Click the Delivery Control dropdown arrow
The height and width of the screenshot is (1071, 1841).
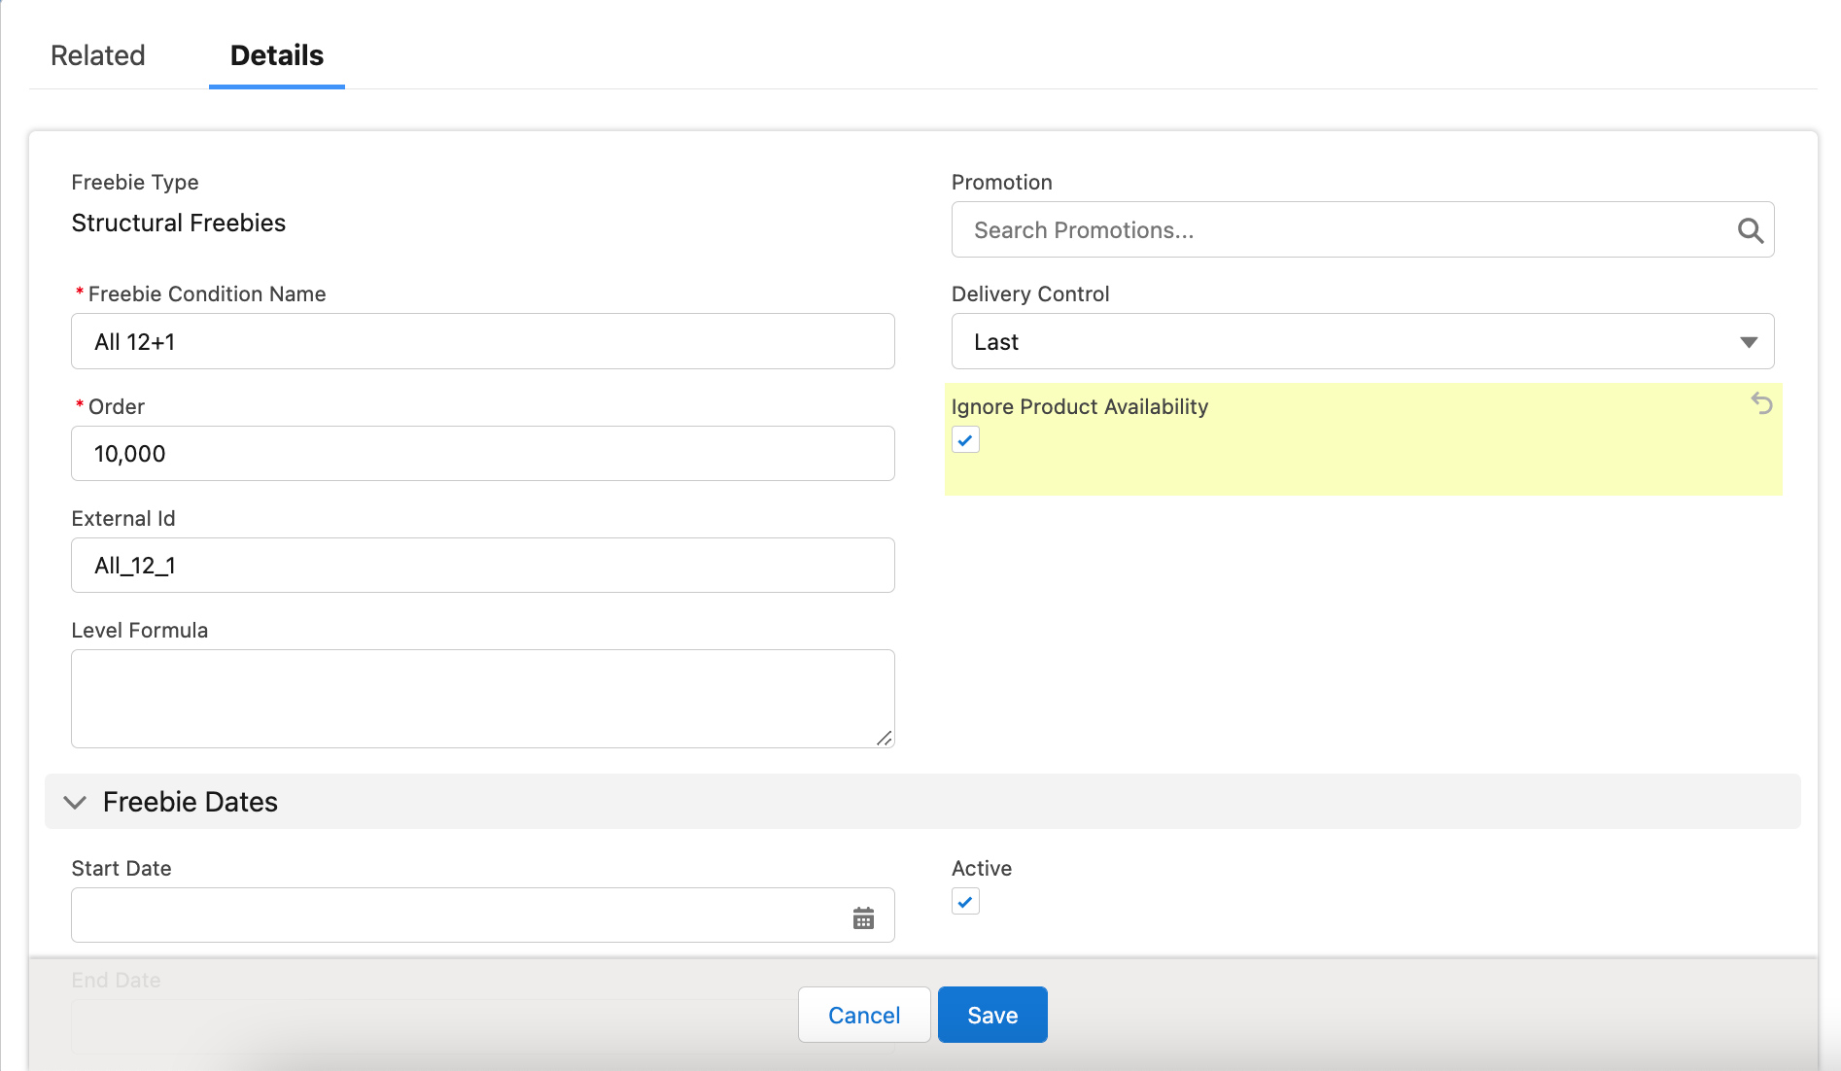(1748, 342)
